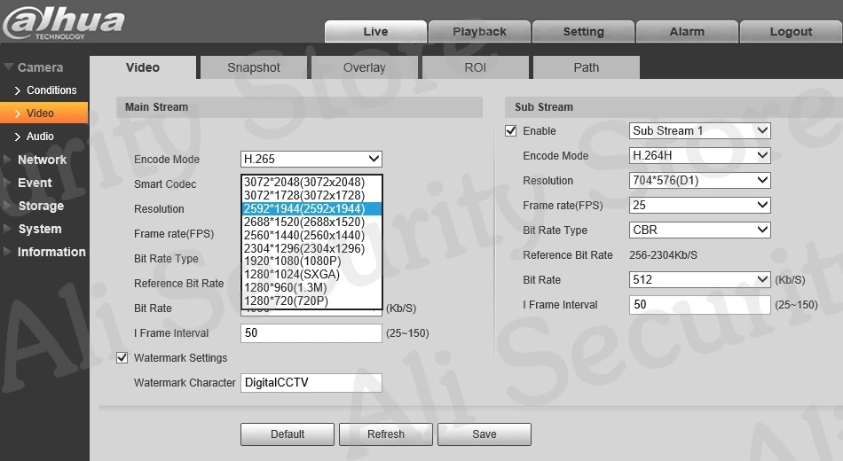Collapse the Camera section in sidebar

tap(34, 67)
